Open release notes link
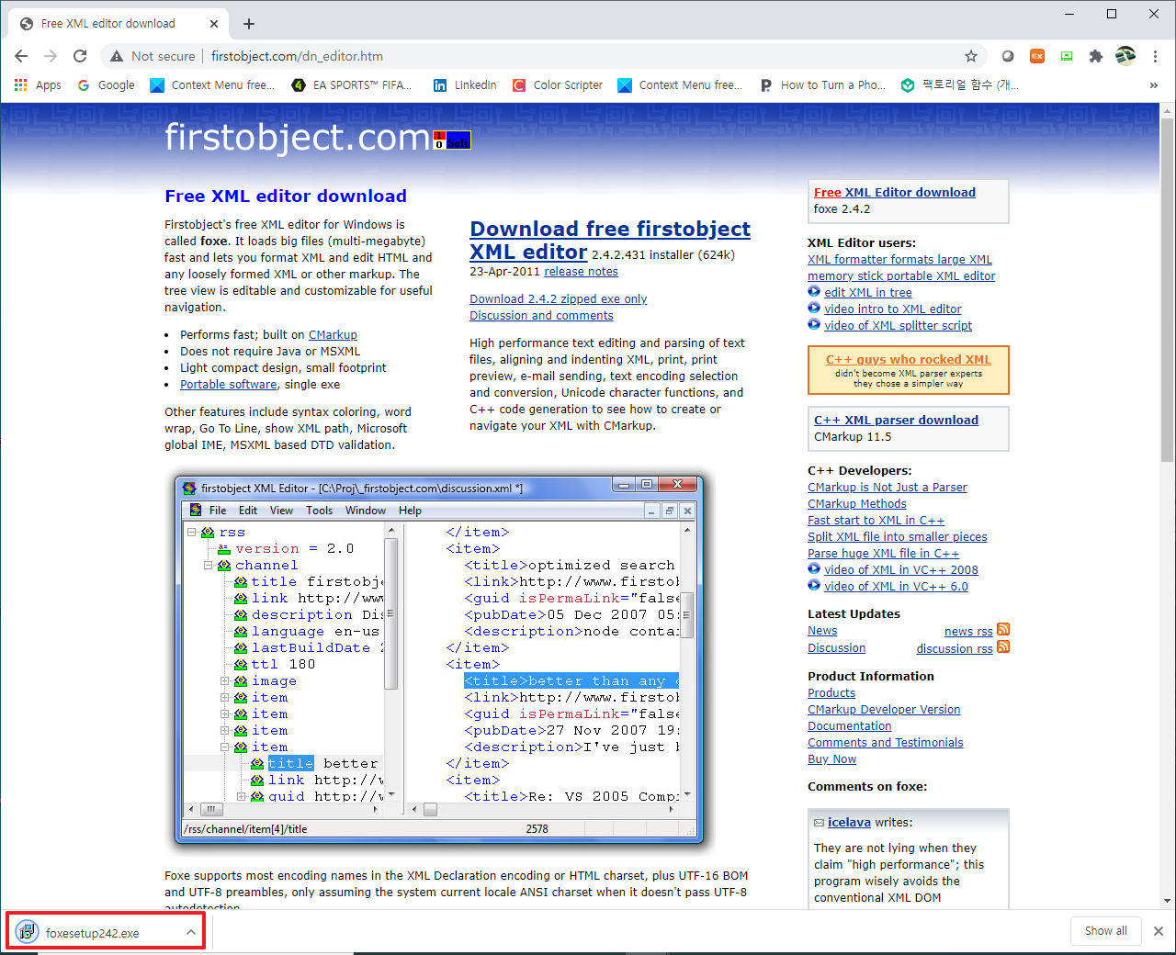The height and width of the screenshot is (955, 1176). pos(581,272)
